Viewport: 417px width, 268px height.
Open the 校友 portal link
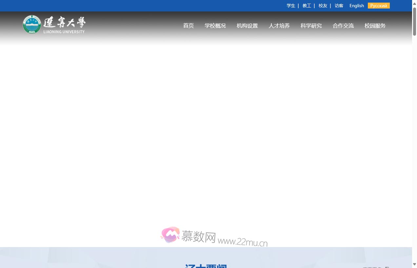323,6
